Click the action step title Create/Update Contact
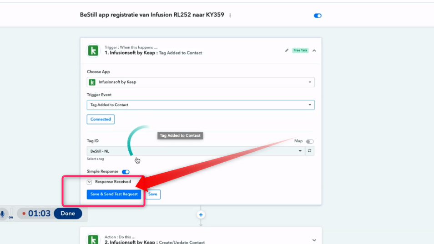Image resolution: width=434 pixels, height=244 pixels. pyautogui.click(x=182, y=242)
